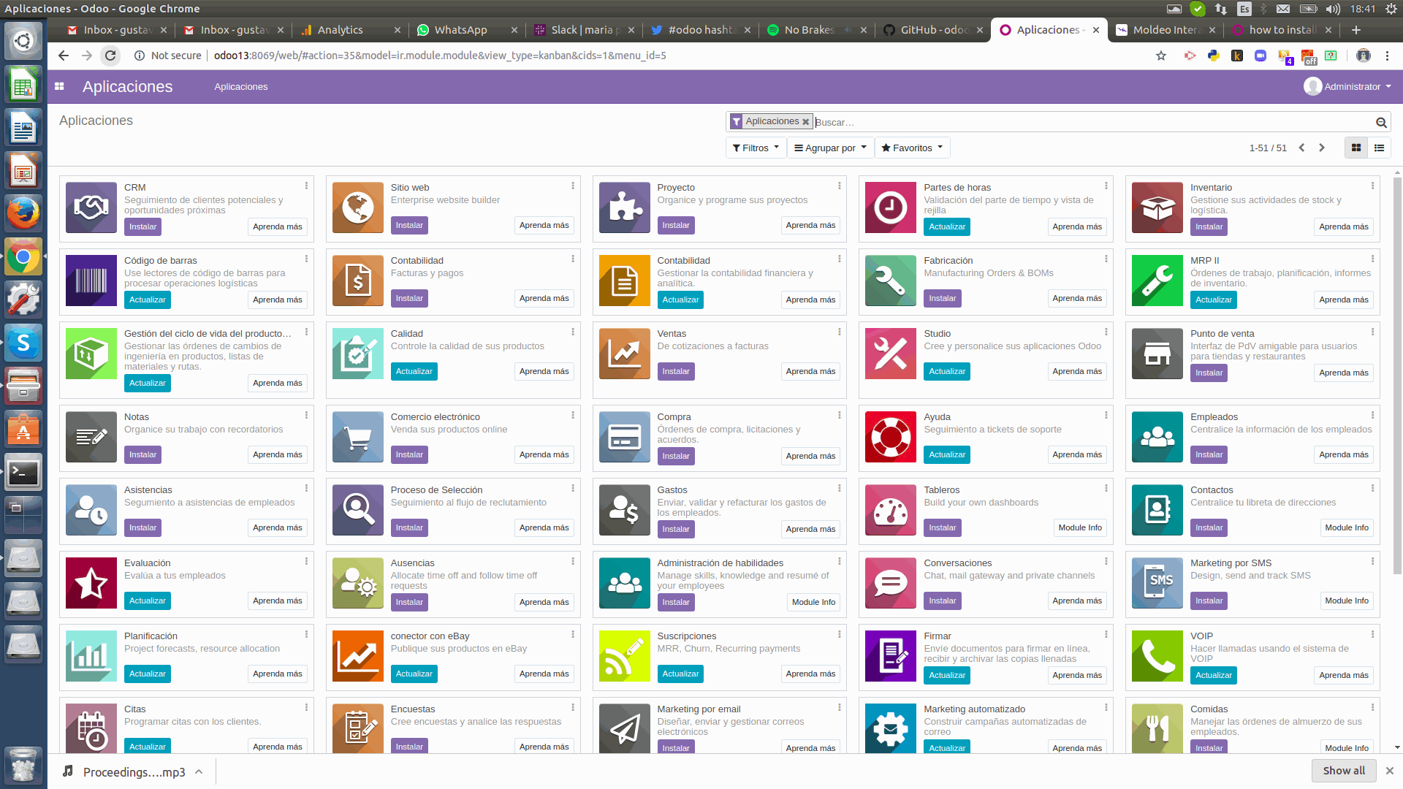Click the Proyecto puzzle piece icon

pyautogui.click(x=625, y=207)
